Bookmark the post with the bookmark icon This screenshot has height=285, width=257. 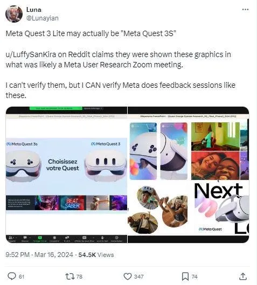(x=185, y=276)
